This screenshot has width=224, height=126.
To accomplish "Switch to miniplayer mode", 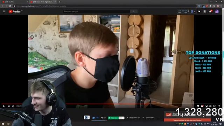I will click(206, 106).
